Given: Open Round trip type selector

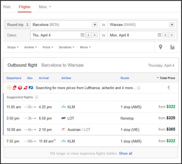Looking at the screenshot, I should pyautogui.click(x=18, y=25).
